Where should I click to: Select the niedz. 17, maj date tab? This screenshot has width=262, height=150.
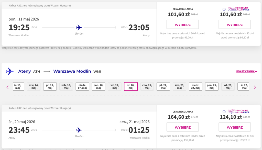(82, 87)
